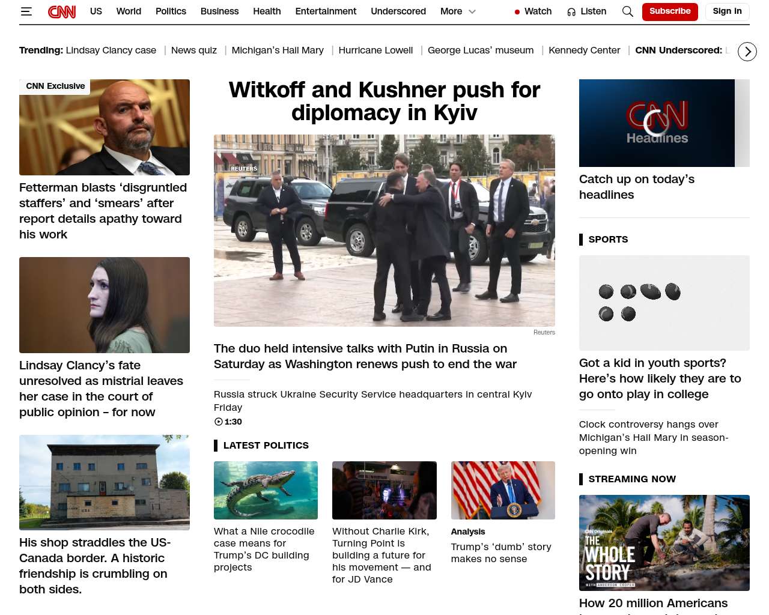This screenshot has width=769, height=615.
Task: Open the Politics section
Action: pyautogui.click(x=171, y=11)
